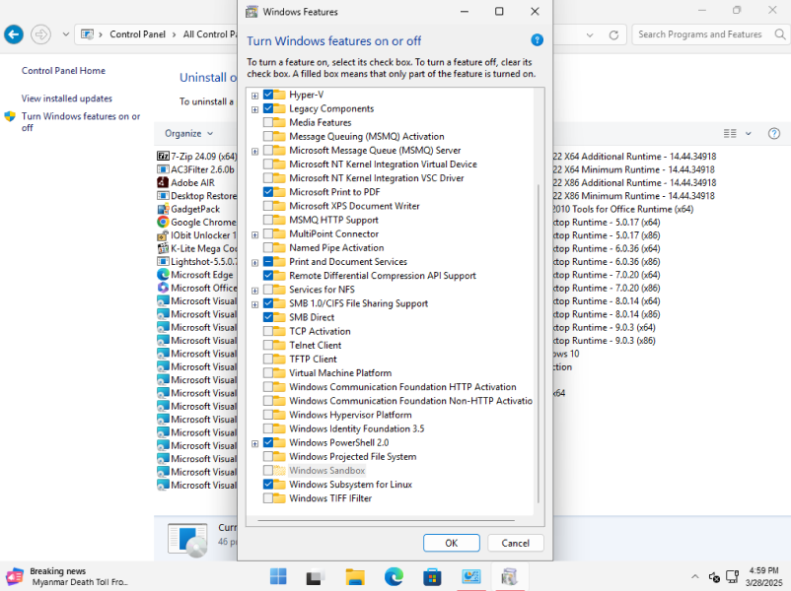Open the Windows Features help icon

pos(538,40)
